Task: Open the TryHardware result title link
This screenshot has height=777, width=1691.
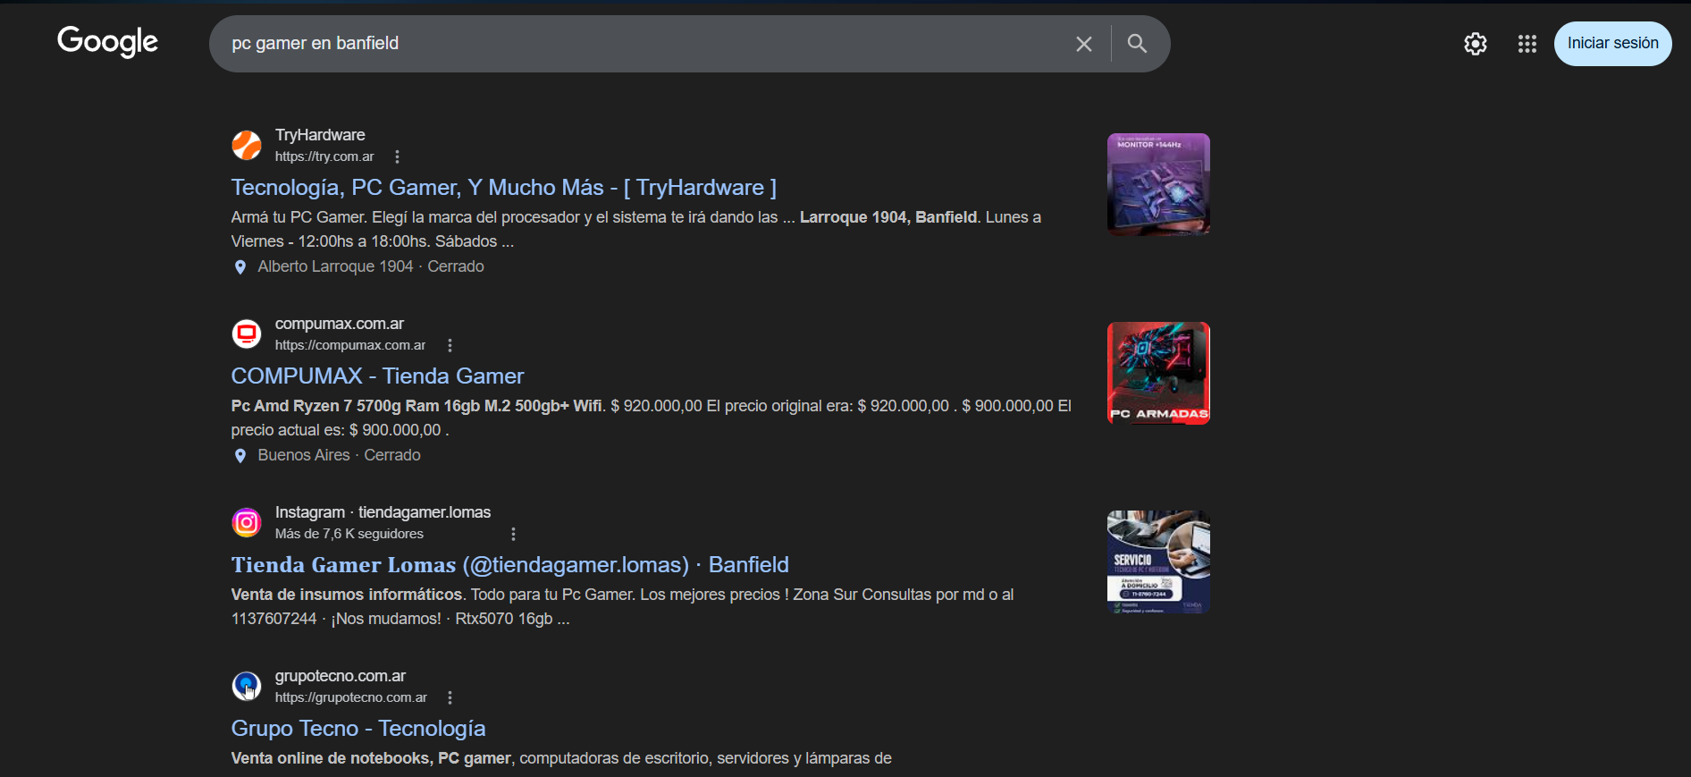Action: [x=503, y=188]
